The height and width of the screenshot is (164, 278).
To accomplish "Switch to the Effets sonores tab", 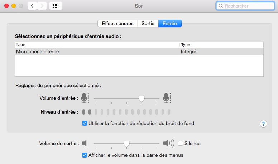I will click(118, 24).
